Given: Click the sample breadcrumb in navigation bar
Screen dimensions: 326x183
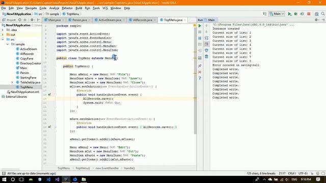Looking at the screenshot, I should tap(52, 14).
